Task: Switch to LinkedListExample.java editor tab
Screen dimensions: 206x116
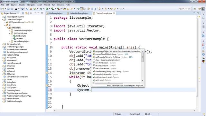Action: tap(79, 13)
